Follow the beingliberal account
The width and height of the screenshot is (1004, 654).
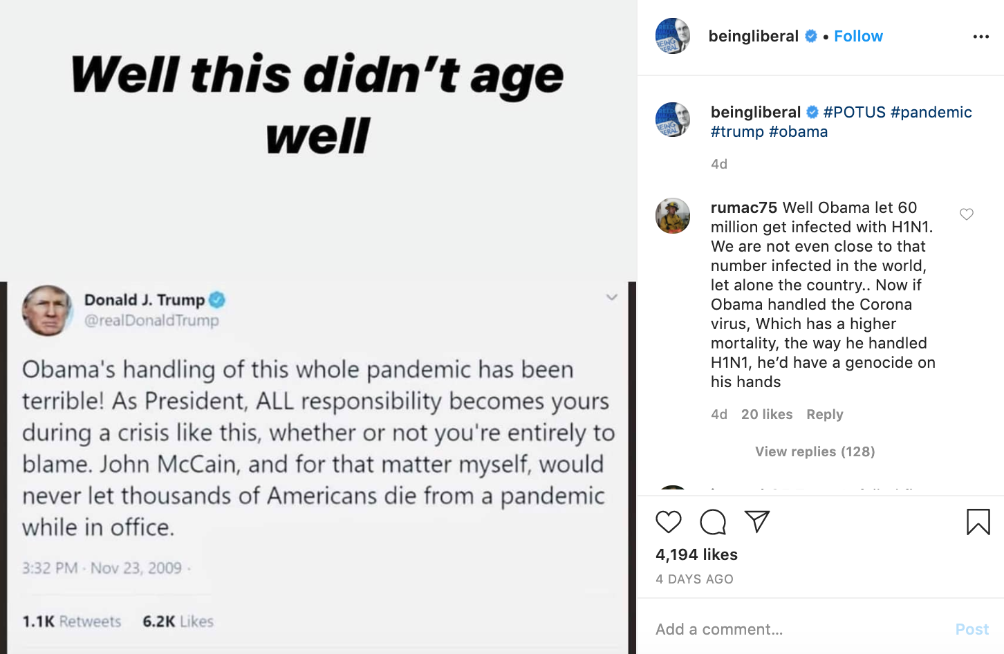point(858,36)
